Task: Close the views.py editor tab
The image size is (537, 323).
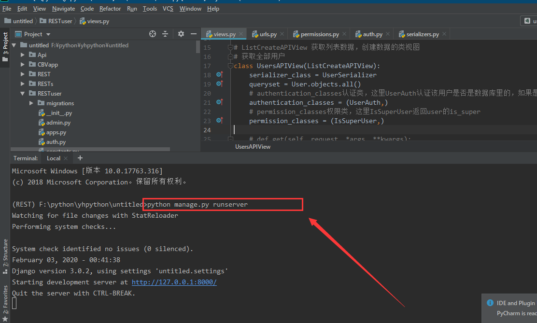Action: [x=241, y=34]
